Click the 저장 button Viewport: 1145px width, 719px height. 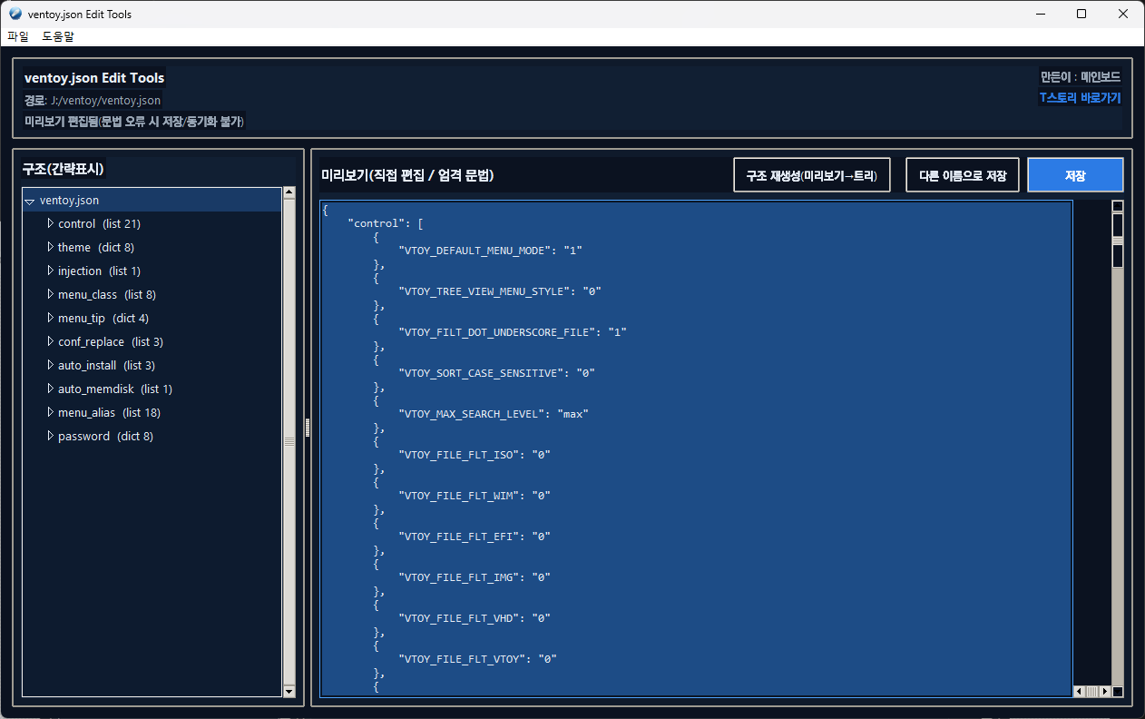click(x=1075, y=175)
